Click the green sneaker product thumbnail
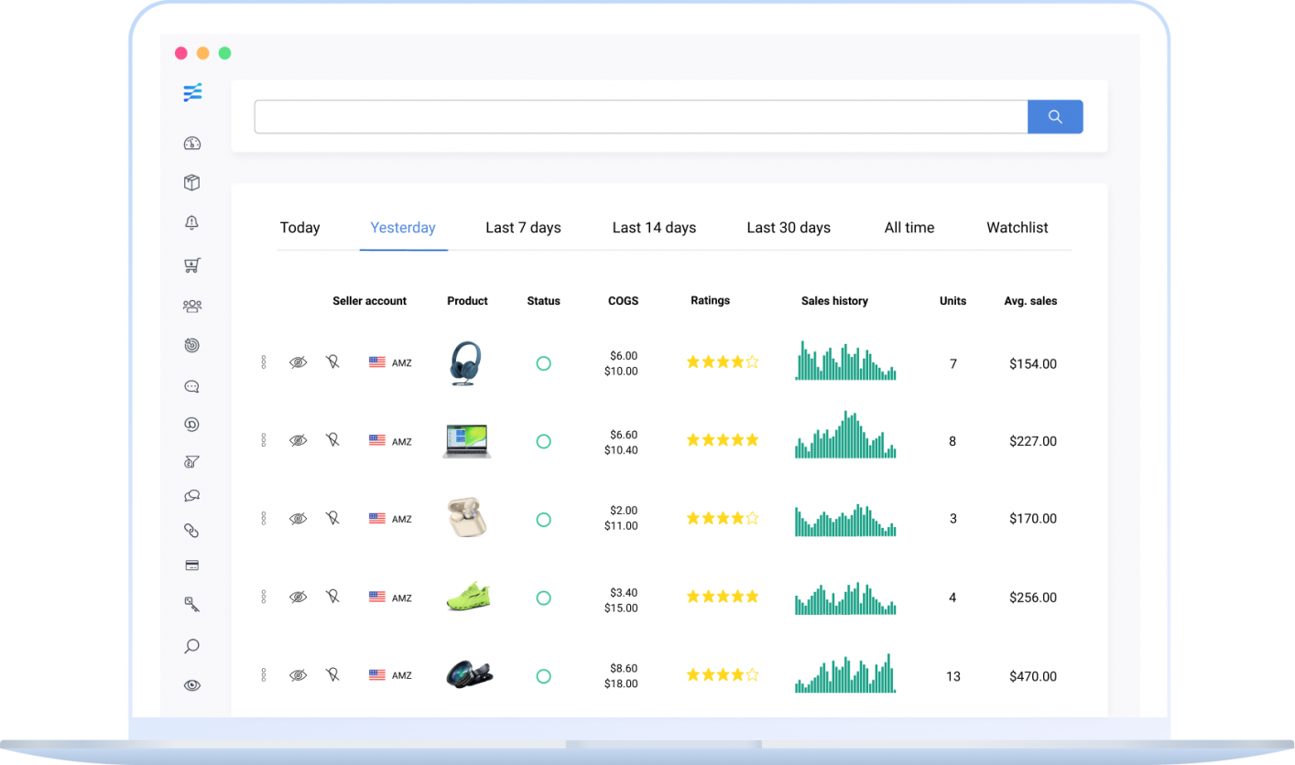The height and width of the screenshot is (765, 1295). [x=468, y=597]
